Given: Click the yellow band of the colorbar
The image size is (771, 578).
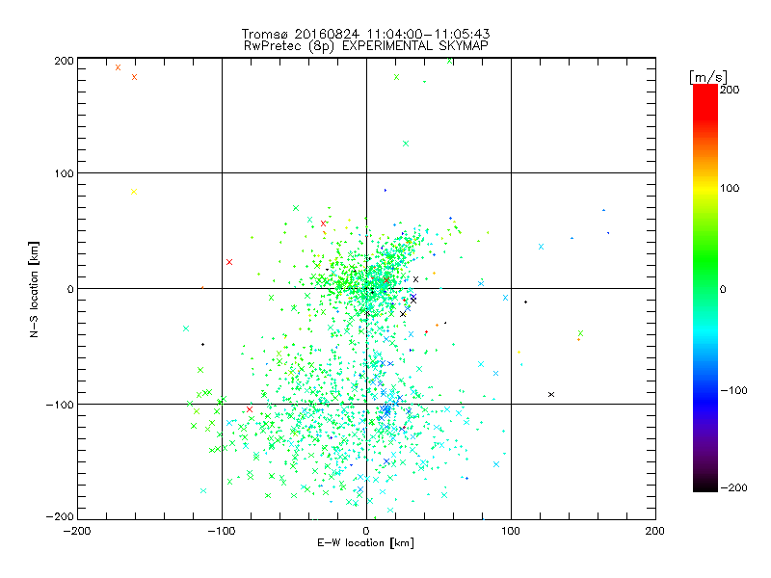Looking at the screenshot, I should click(705, 189).
